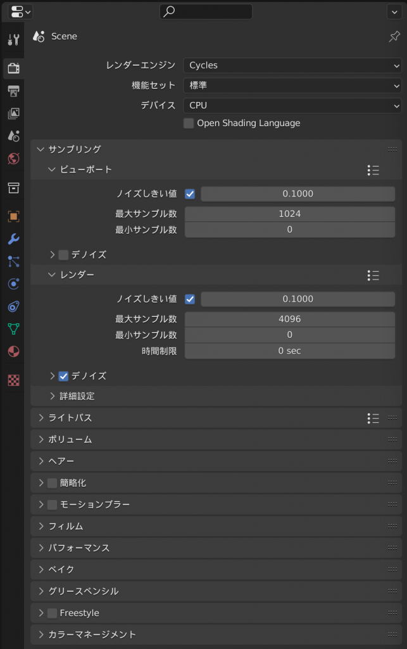Open the Tool properties tab icon
The image size is (407, 649).
[14, 40]
